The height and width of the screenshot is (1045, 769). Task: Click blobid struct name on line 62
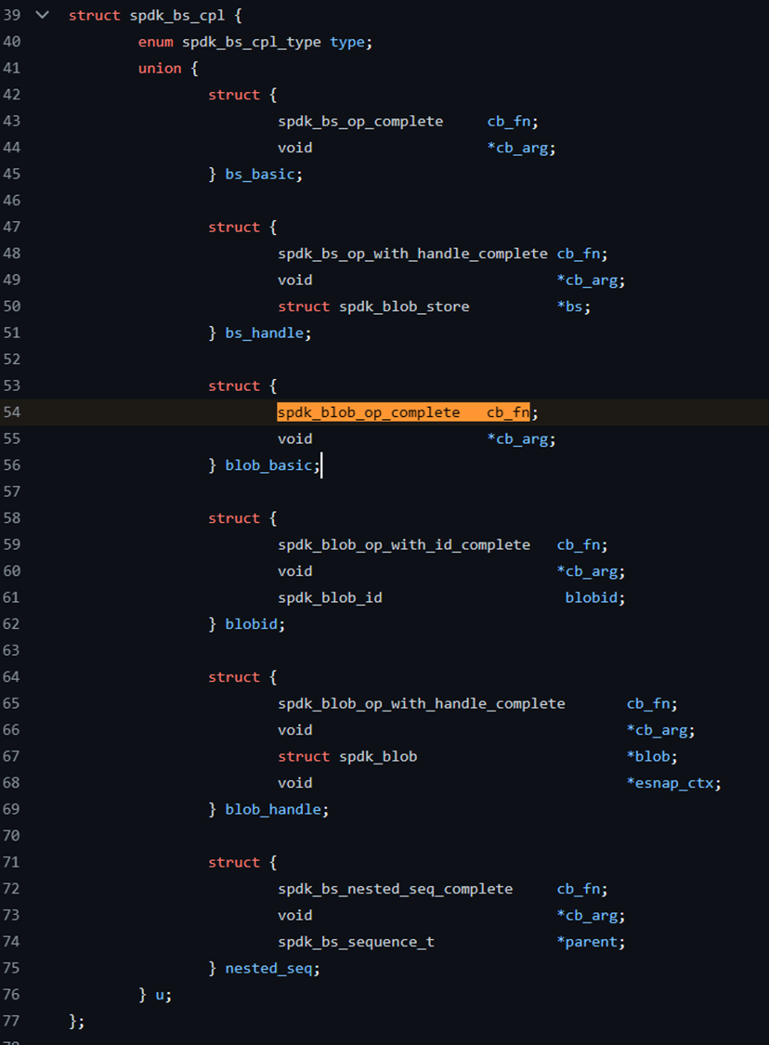pos(251,624)
